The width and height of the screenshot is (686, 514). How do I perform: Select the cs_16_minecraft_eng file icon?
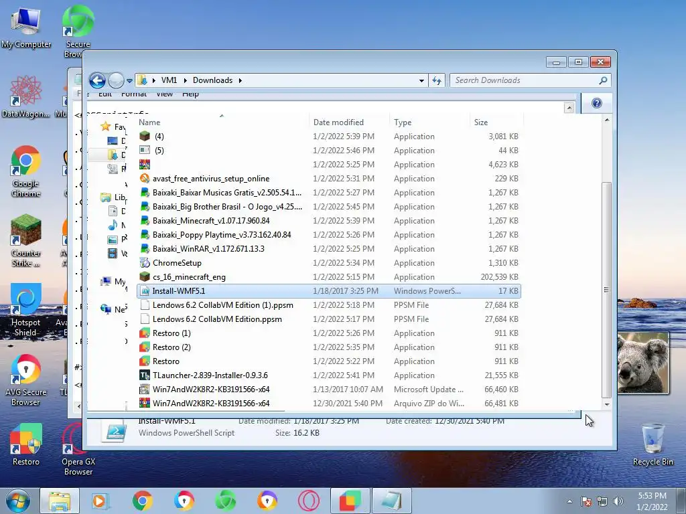tap(145, 276)
